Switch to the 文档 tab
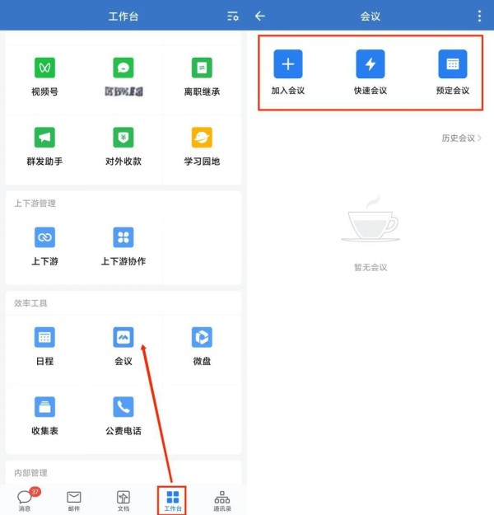Viewport: 494px width, 515px height. [123, 500]
